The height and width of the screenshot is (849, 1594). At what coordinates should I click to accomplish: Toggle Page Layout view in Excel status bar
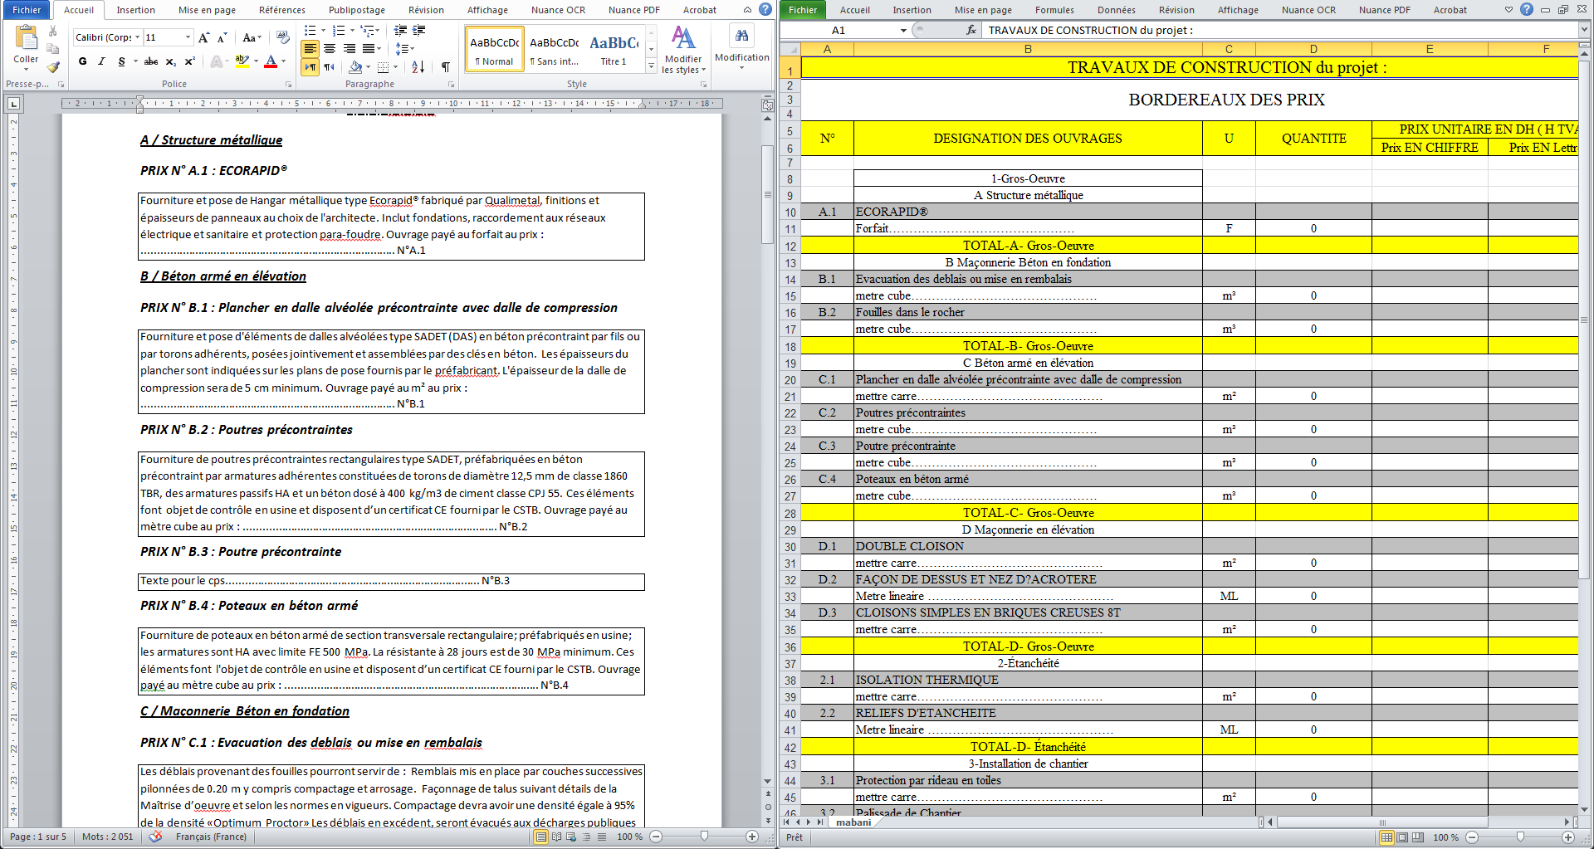pyautogui.click(x=1402, y=837)
